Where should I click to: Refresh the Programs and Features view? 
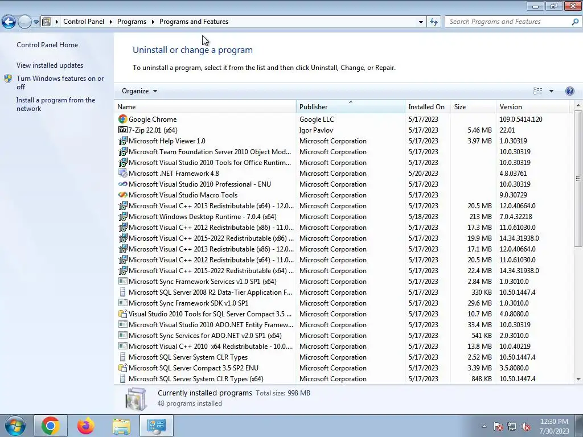tap(434, 22)
